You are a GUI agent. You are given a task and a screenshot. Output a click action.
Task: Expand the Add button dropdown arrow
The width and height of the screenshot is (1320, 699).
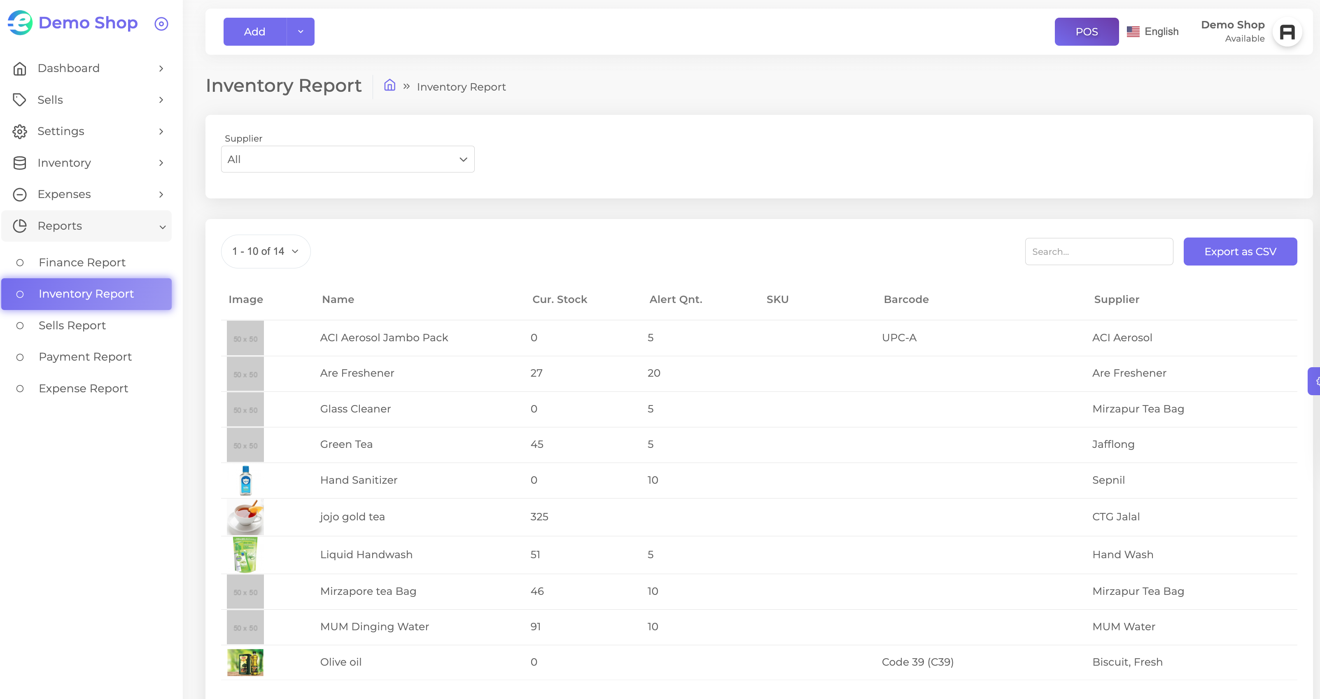coord(301,32)
